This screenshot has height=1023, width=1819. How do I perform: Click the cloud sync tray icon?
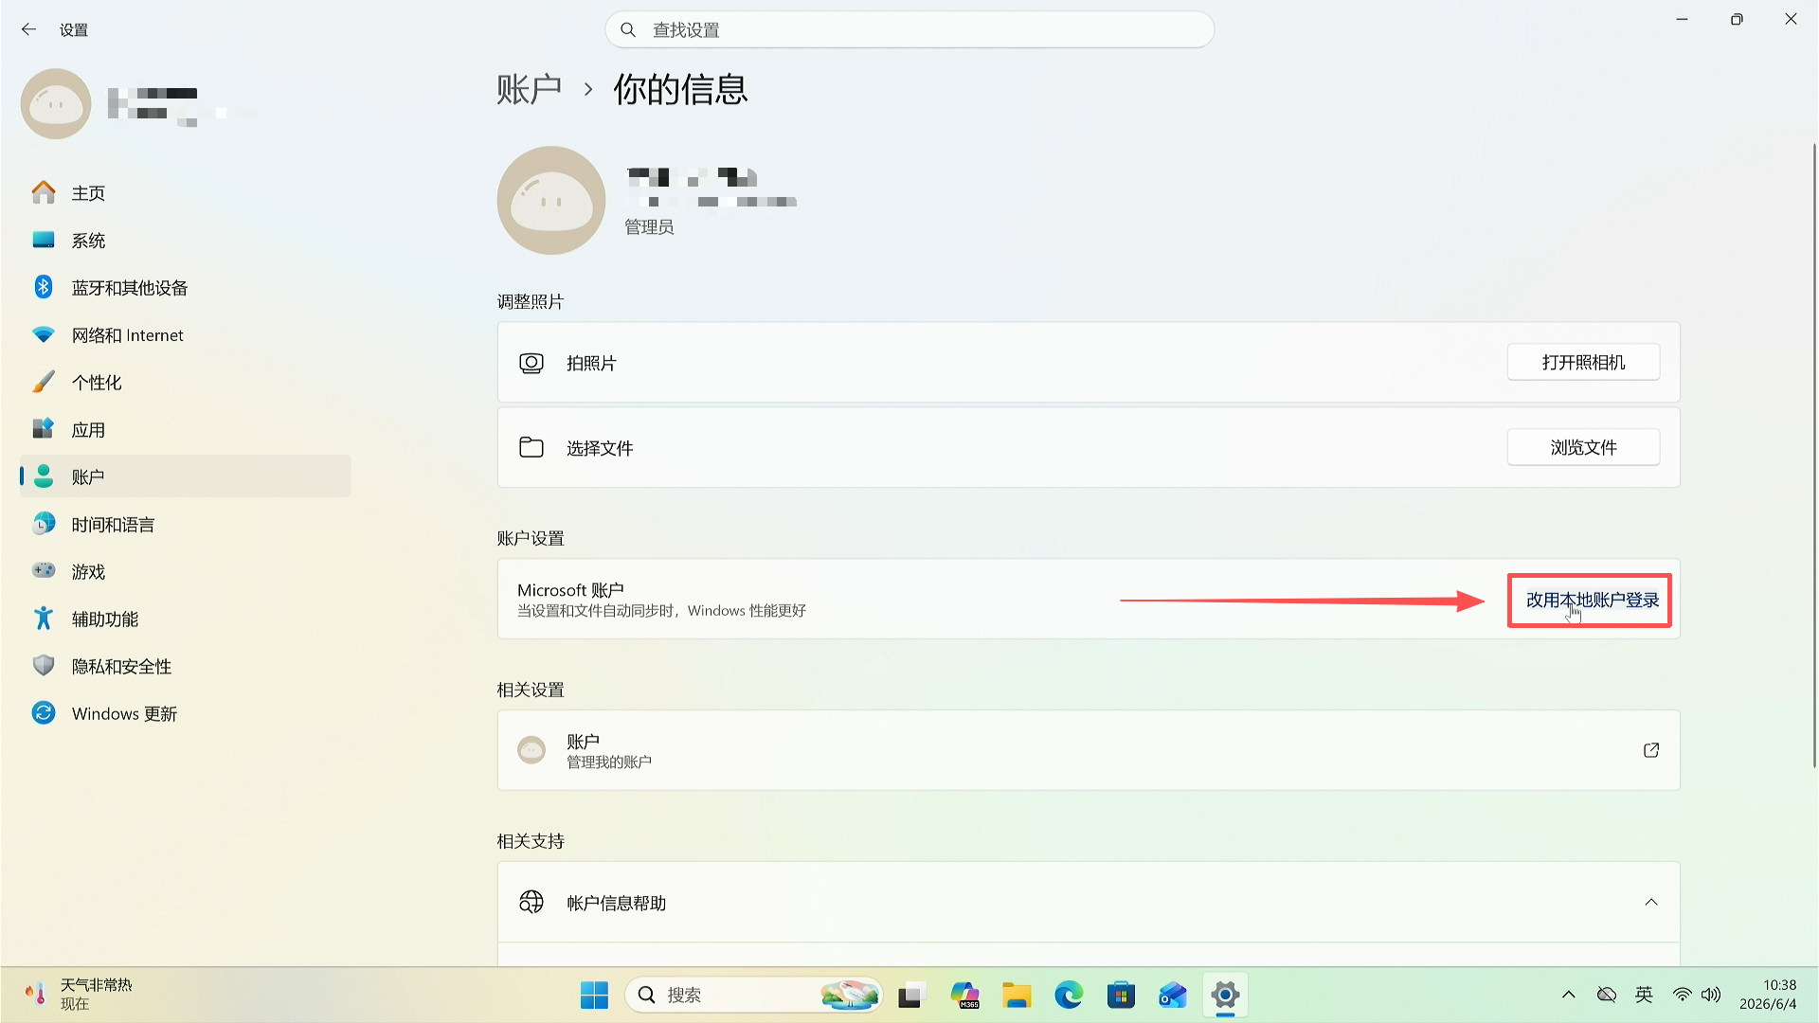click(1607, 995)
